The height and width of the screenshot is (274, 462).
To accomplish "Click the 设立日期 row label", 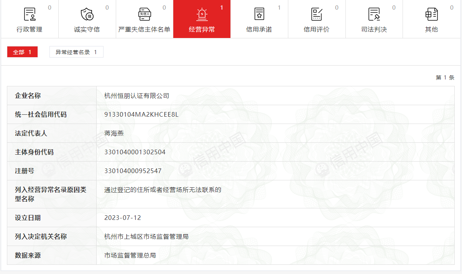I will coord(28,218).
